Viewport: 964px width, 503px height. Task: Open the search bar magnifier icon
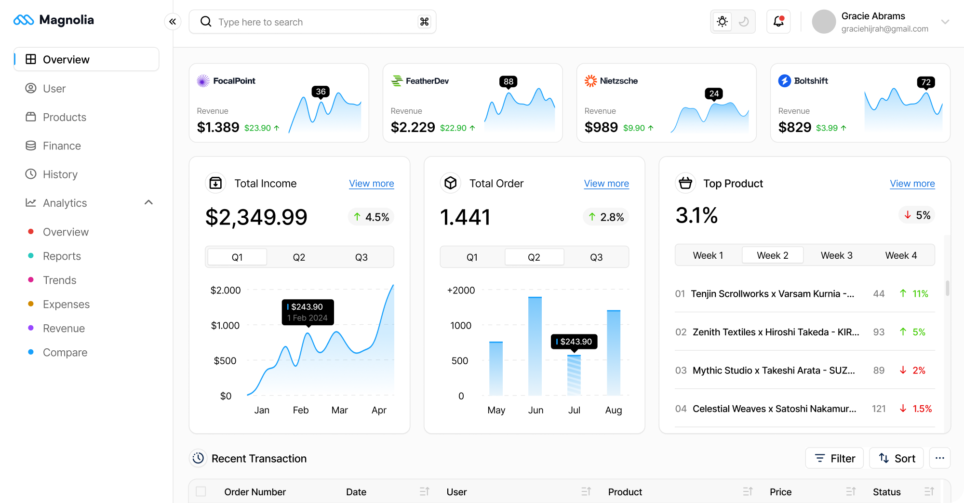coord(206,22)
